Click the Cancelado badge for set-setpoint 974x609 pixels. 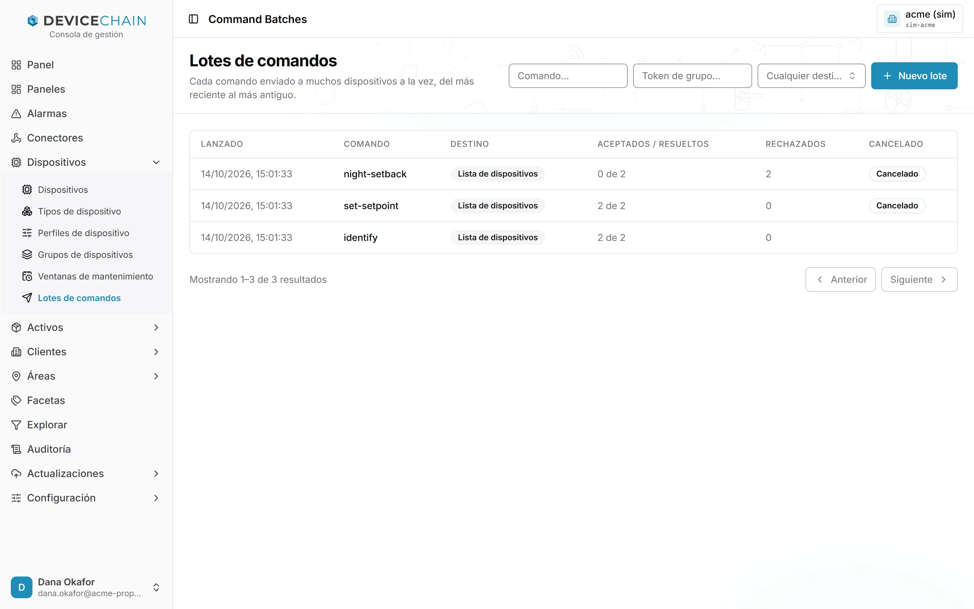tap(897, 206)
